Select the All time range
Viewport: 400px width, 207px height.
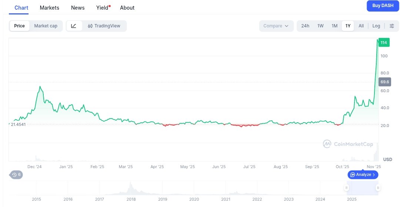coord(361,26)
